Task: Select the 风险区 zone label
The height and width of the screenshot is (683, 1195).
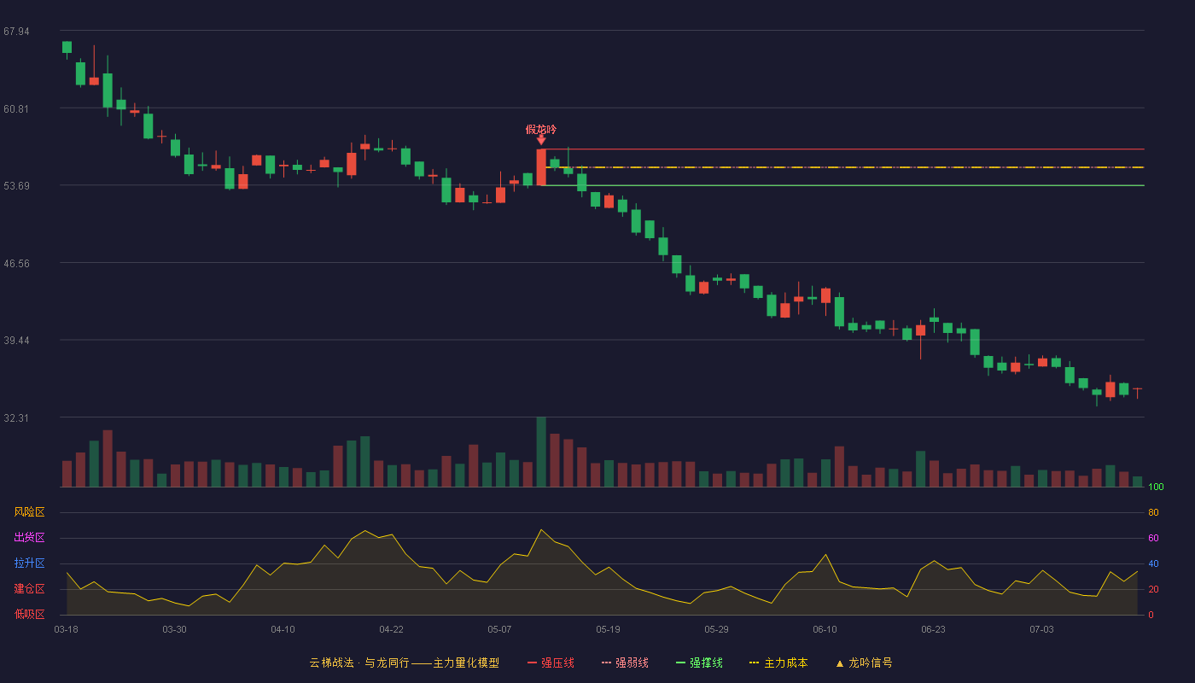Action: pos(29,512)
